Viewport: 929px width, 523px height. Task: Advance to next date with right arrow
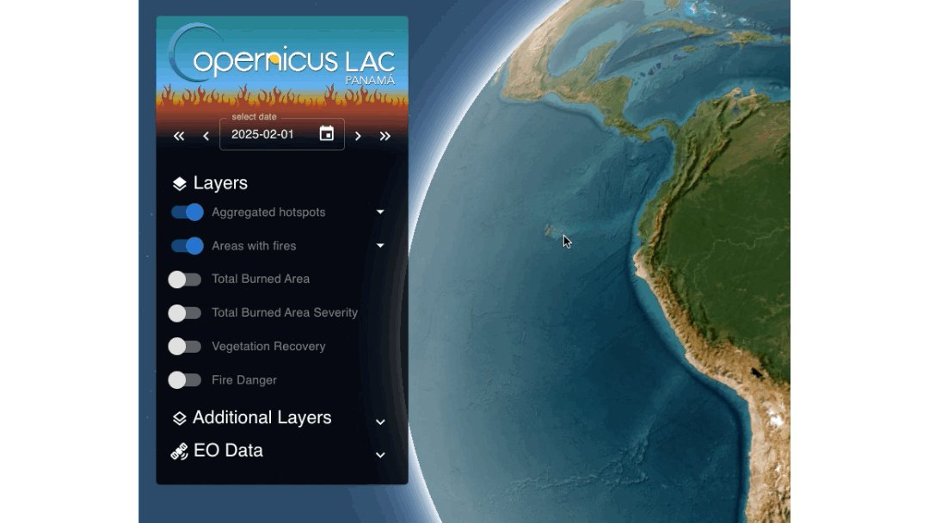(x=358, y=136)
